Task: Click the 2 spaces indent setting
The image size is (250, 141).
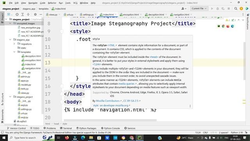Action: pyautogui.click(x=223, y=132)
